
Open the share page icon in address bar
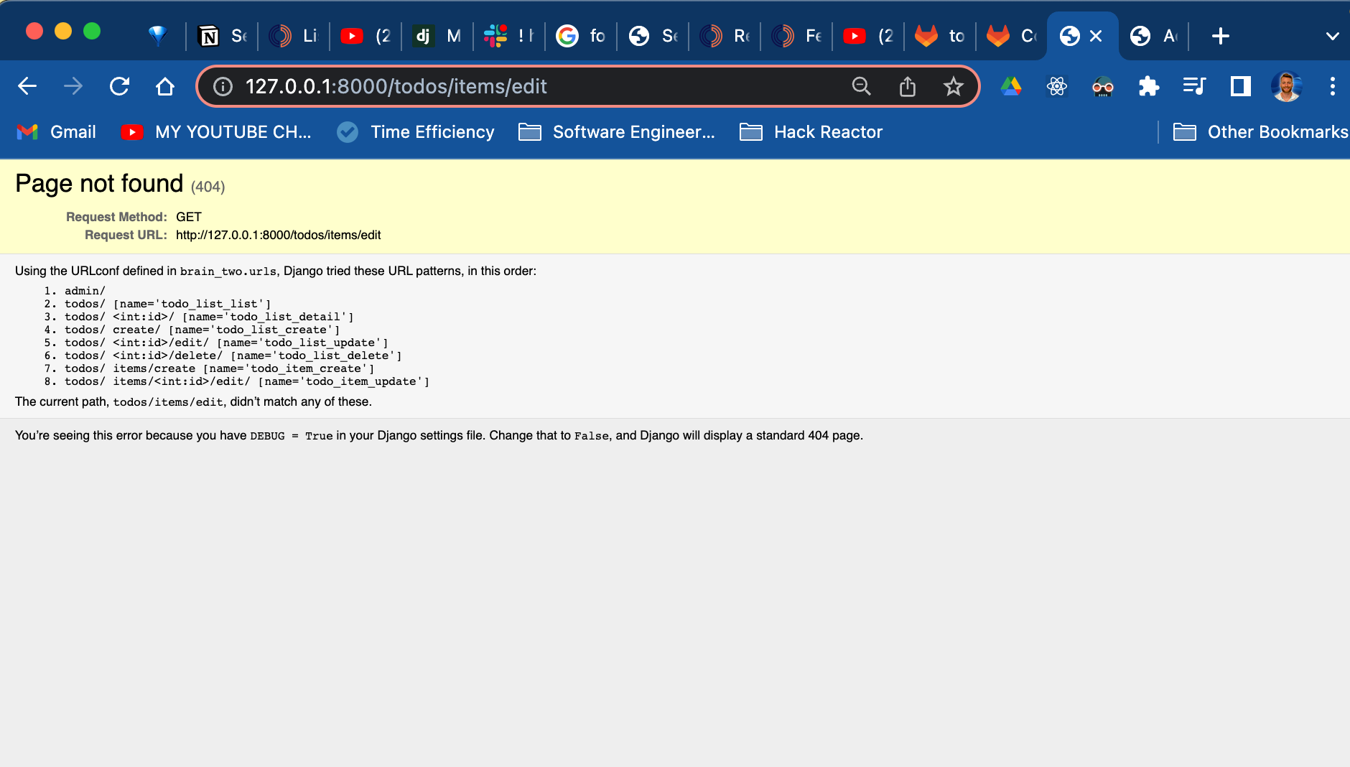(907, 86)
